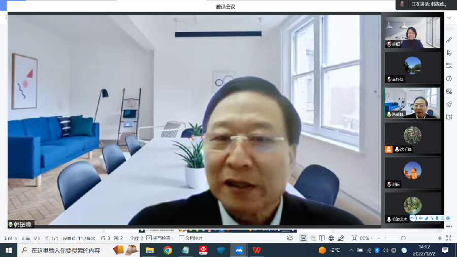This screenshot has width=457, height=257.
Task: Click the input method gear settings icon
Action: click(x=448, y=218)
